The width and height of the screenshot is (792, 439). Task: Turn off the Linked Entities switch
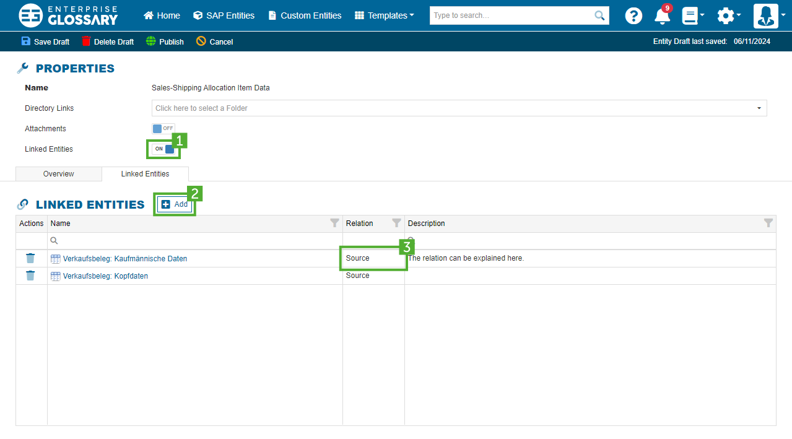point(164,149)
